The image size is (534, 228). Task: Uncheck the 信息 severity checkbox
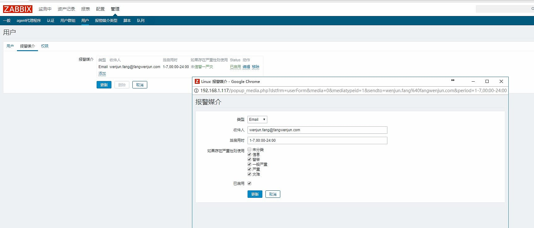coord(249,154)
